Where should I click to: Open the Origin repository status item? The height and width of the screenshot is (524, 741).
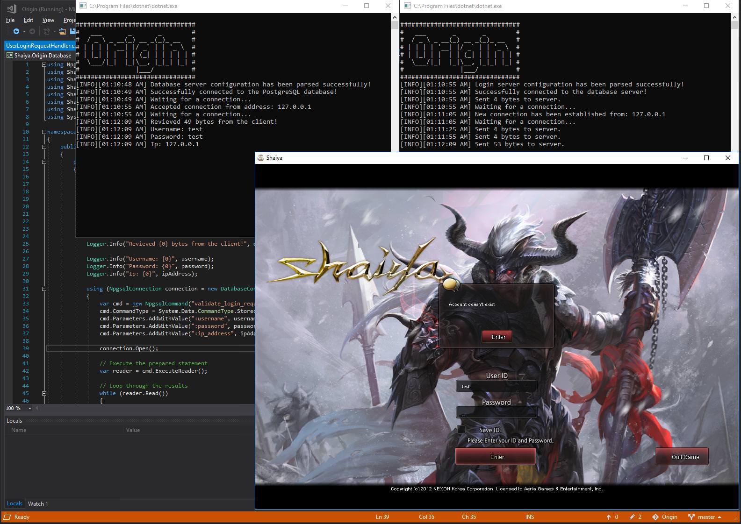tap(664, 517)
